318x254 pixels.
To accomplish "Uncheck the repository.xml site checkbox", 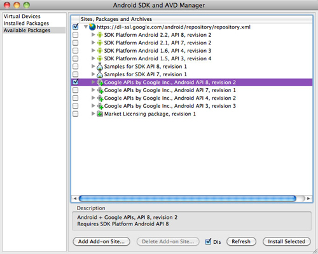I will tap(76, 27).
